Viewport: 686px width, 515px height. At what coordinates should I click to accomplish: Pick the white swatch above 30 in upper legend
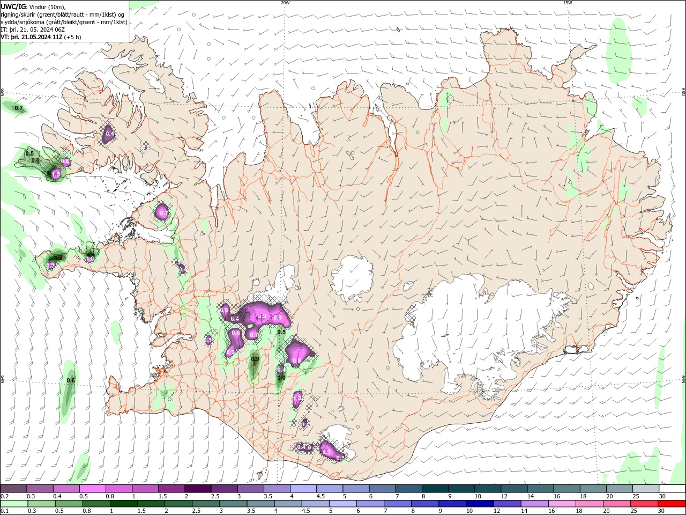pyautogui.click(x=672, y=489)
